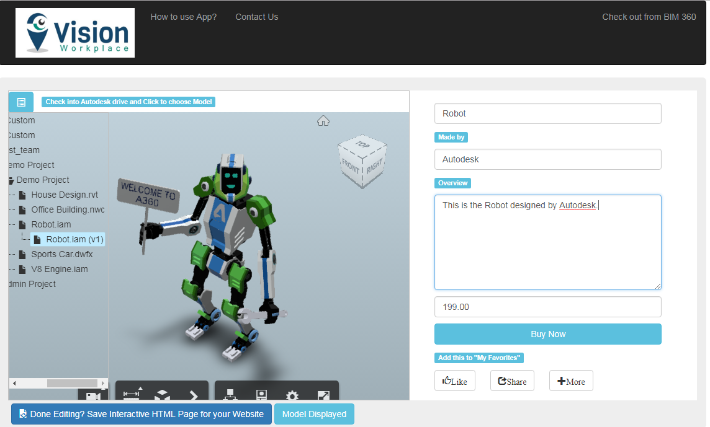Expand toolbar with the right chevron

[194, 395]
